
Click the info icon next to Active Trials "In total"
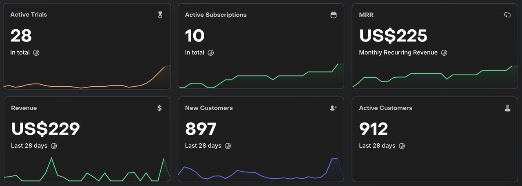pyautogui.click(x=36, y=53)
